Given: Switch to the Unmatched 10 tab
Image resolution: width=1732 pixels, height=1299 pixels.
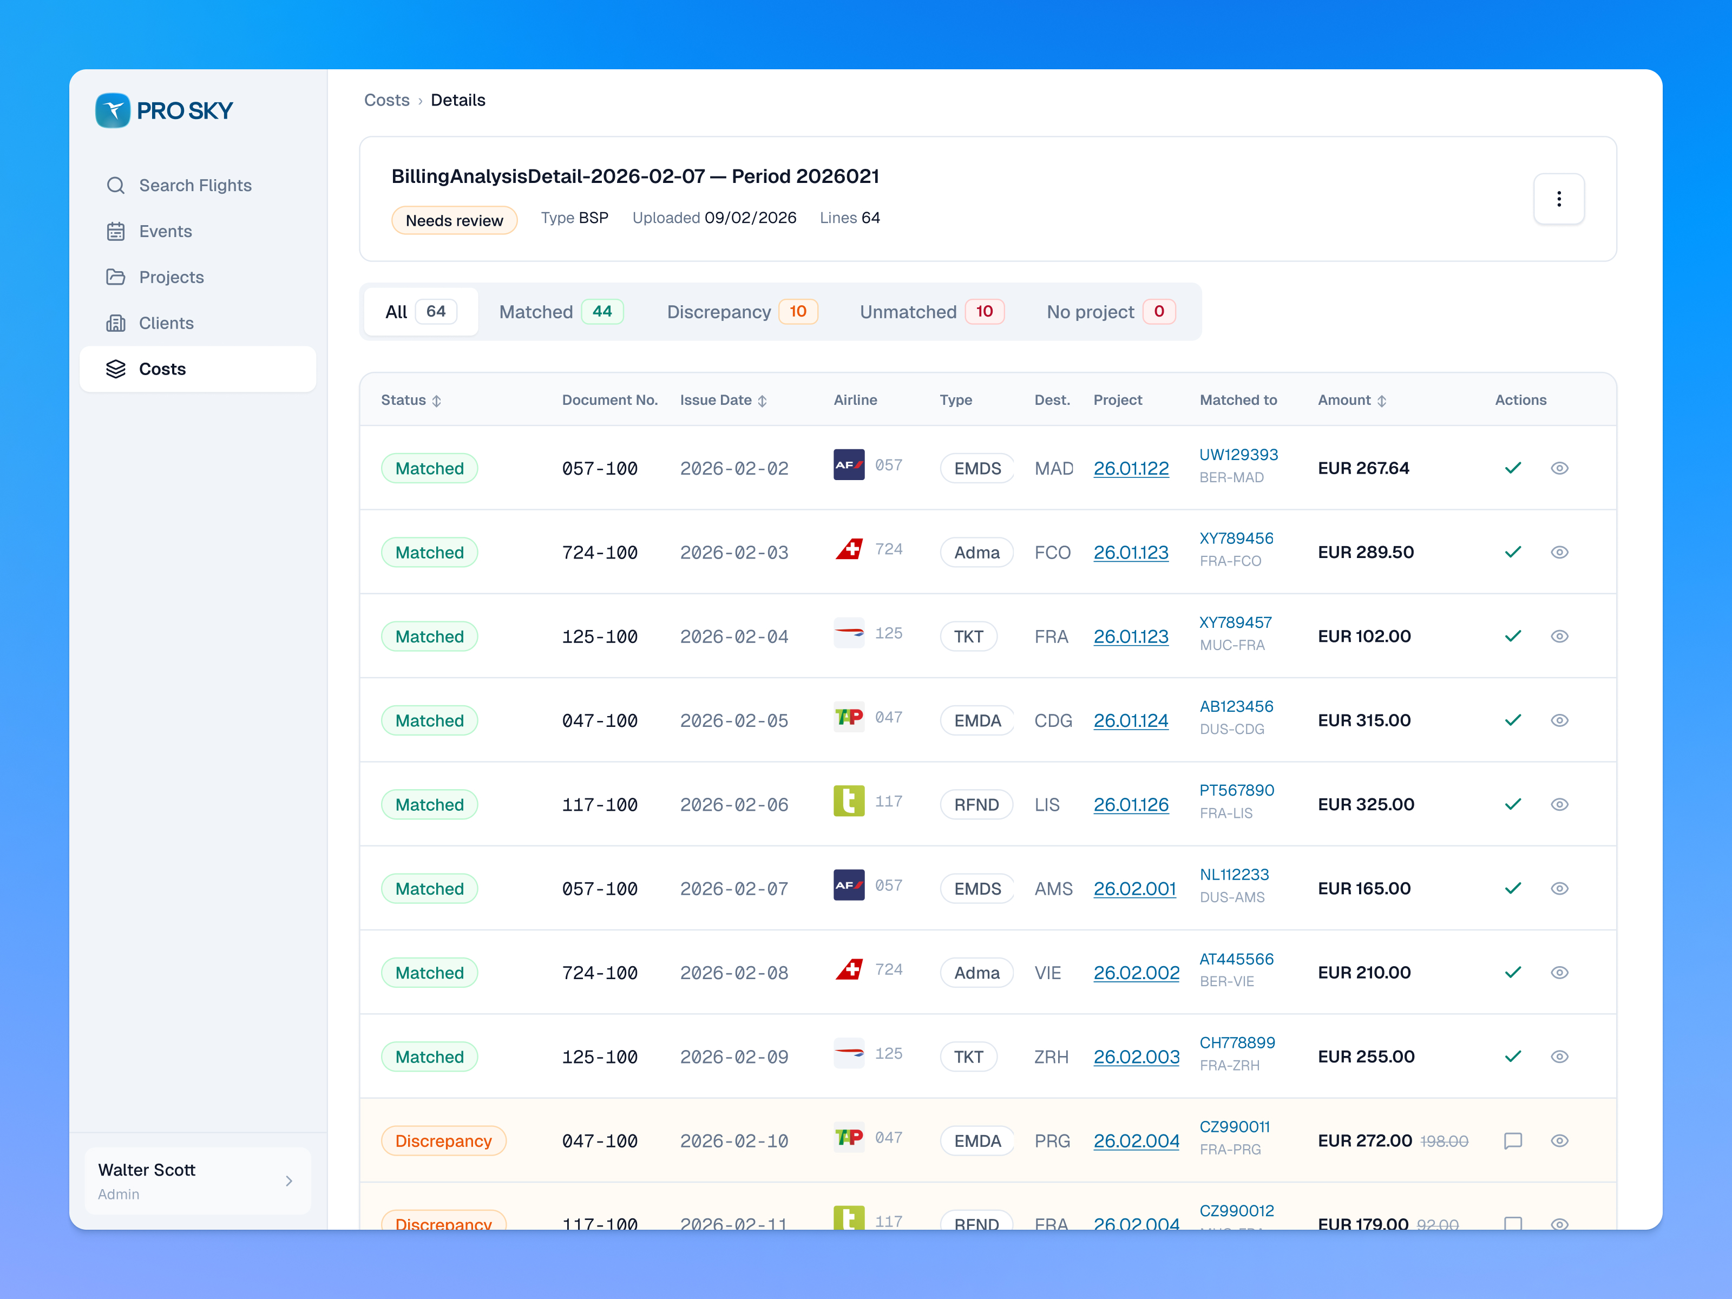Looking at the screenshot, I should point(932,312).
